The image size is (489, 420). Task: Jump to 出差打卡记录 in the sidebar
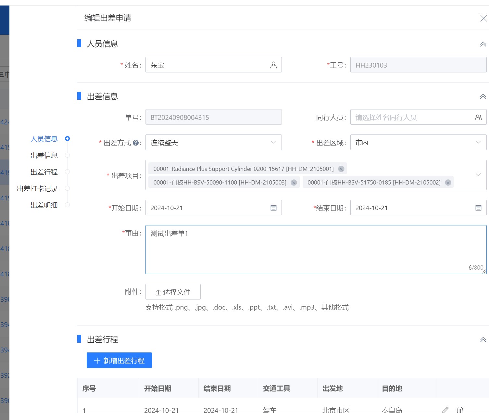click(x=38, y=188)
